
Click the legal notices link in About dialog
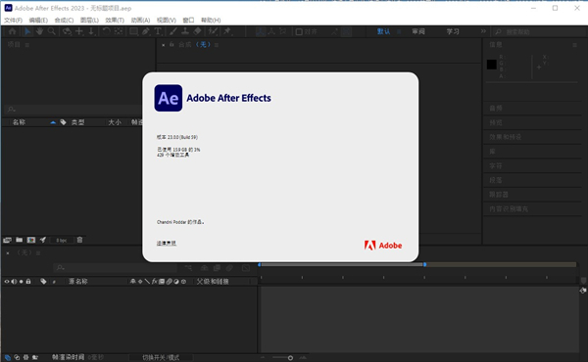pyautogui.click(x=167, y=244)
